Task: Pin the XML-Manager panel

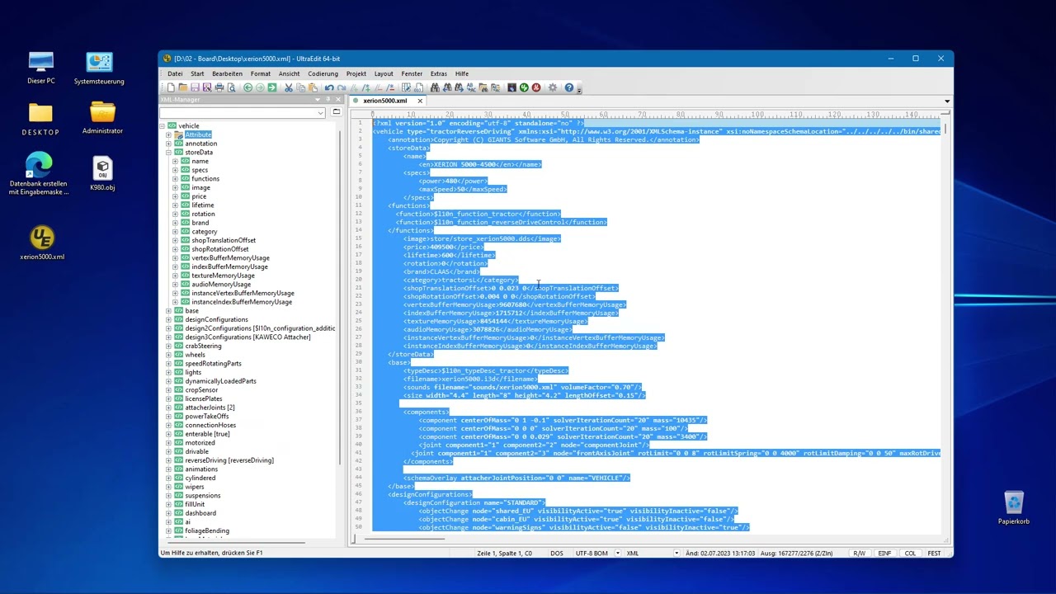Action: coord(328,100)
